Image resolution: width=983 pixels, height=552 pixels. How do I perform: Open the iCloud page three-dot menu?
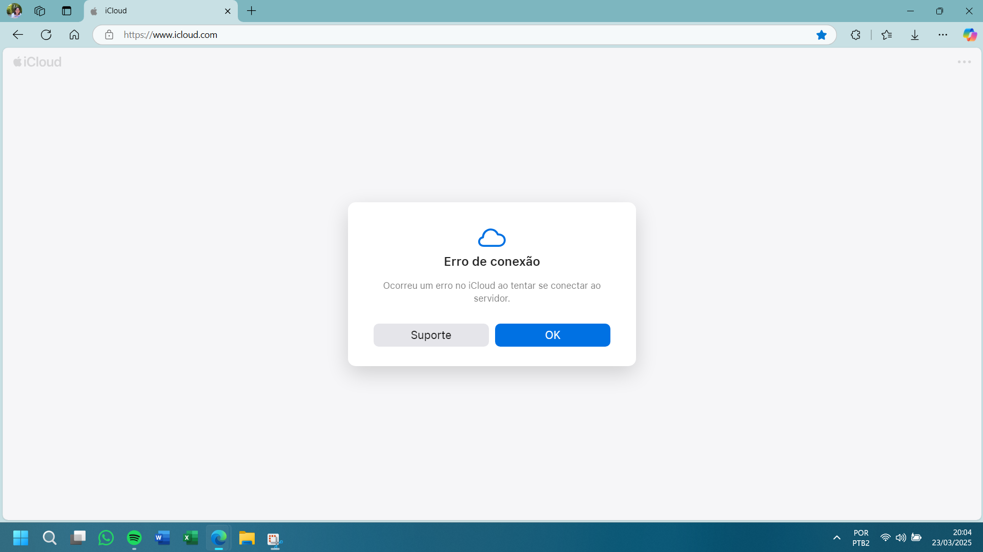coord(964,62)
